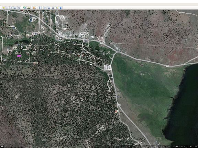Screen dimensions: 198x148
Task: Show historical imagery with the clock icon
Action: pos(25,8)
